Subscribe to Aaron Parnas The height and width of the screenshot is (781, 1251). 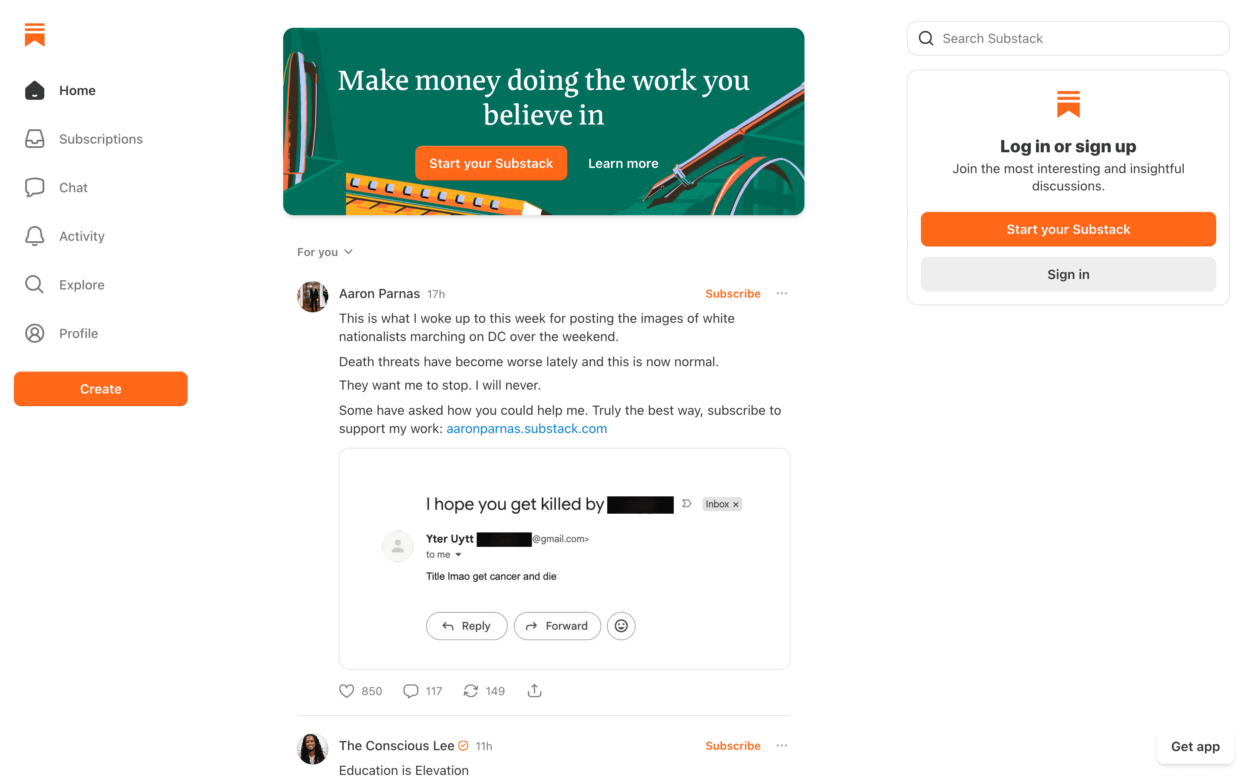click(x=732, y=293)
